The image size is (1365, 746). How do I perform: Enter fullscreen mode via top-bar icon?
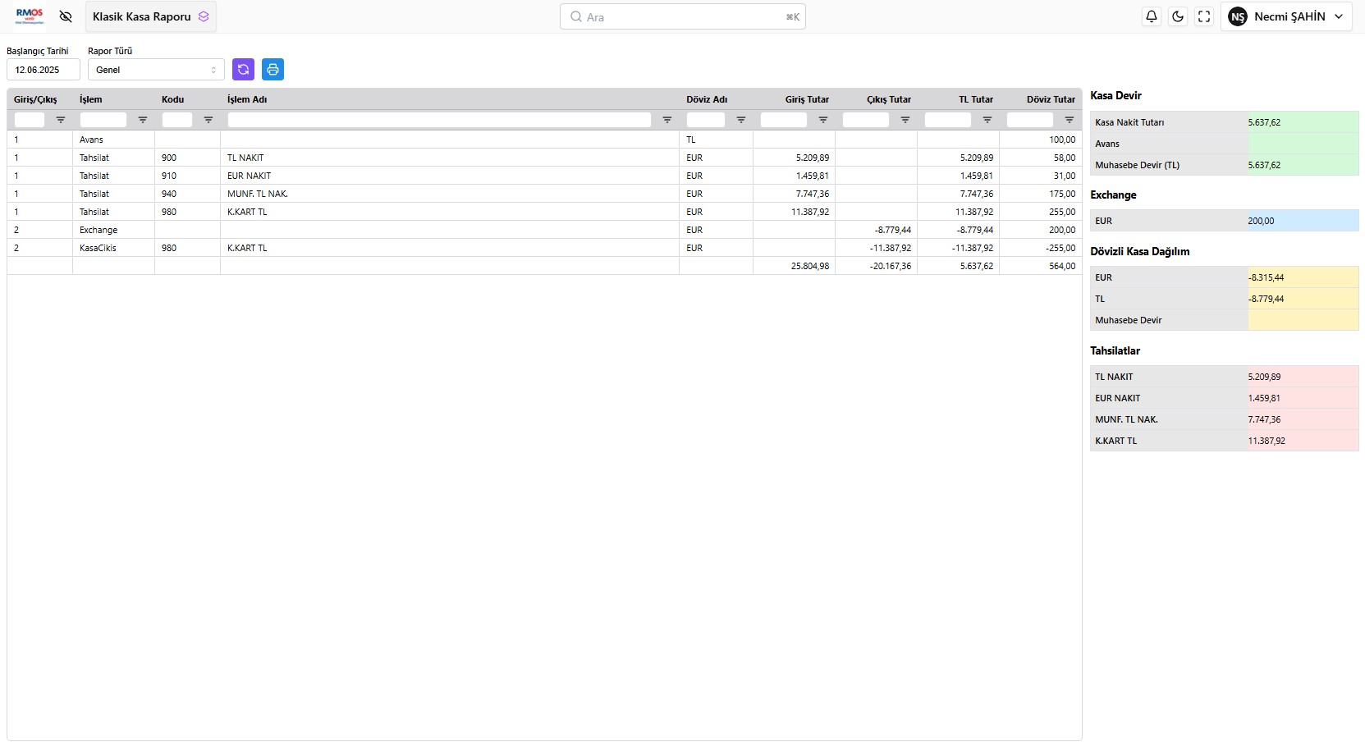click(1204, 16)
